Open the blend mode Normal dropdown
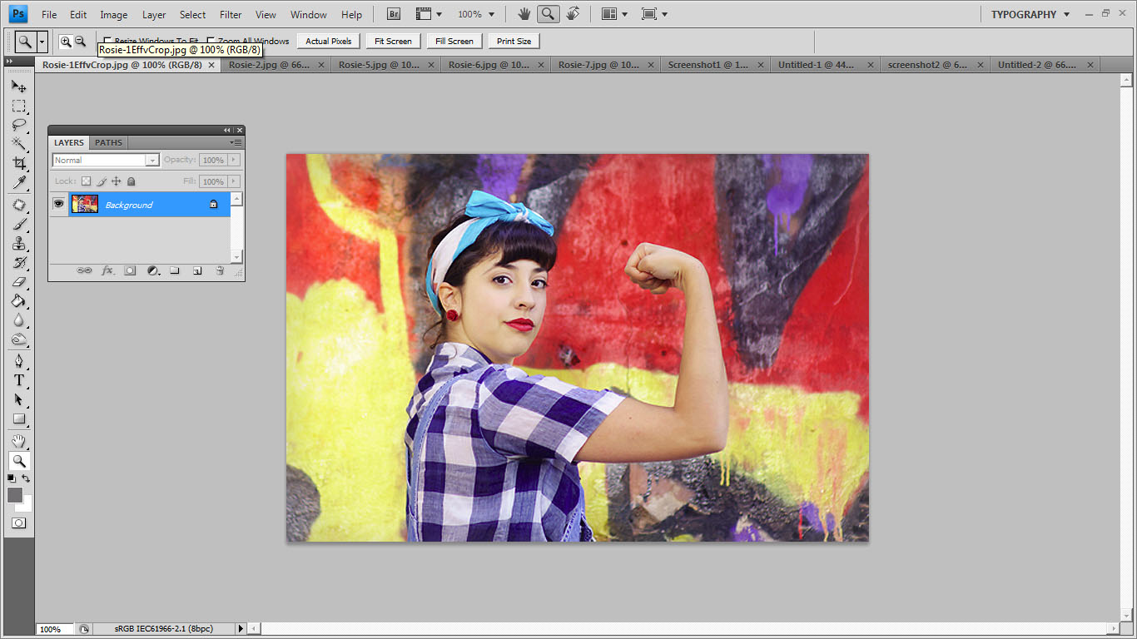Viewport: 1137px width, 639px height. click(105, 160)
